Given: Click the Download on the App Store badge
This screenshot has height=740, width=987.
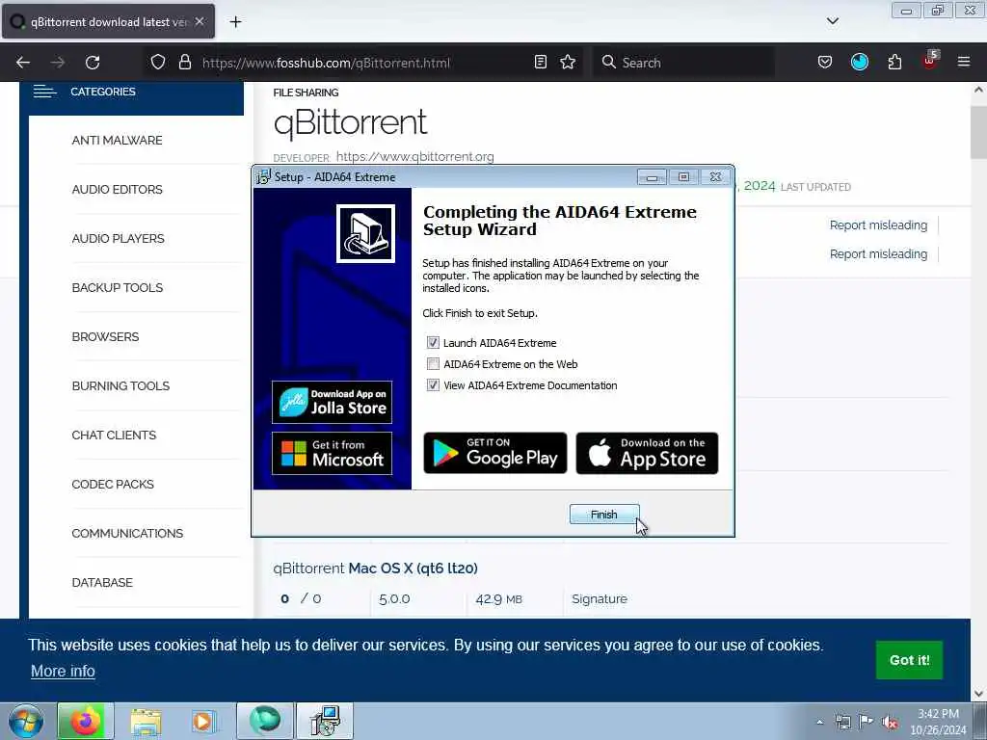Looking at the screenshot, I should (647, 453).
